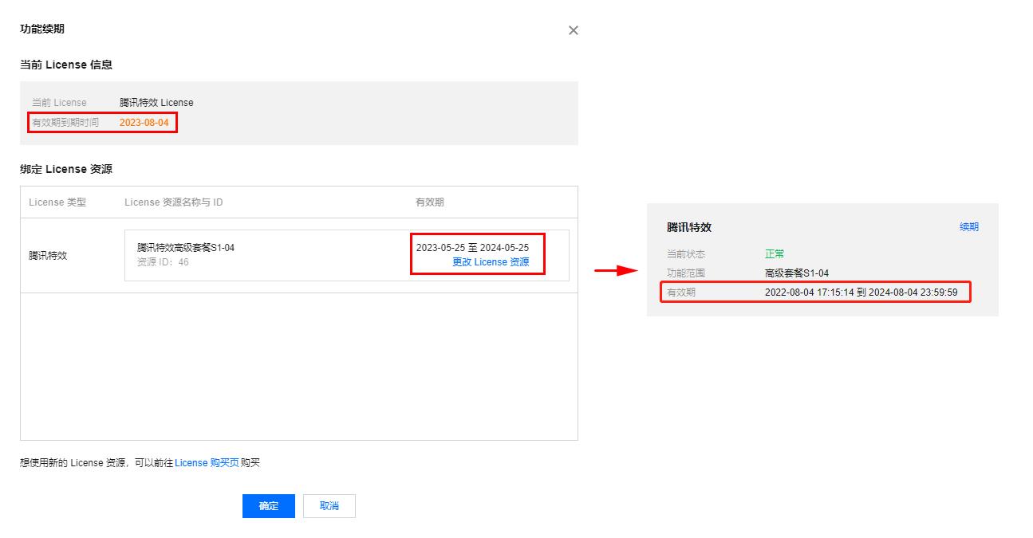1033x538 pixels.
Task: Click the 当前状态 label in card
Action: tap(686, 253)
